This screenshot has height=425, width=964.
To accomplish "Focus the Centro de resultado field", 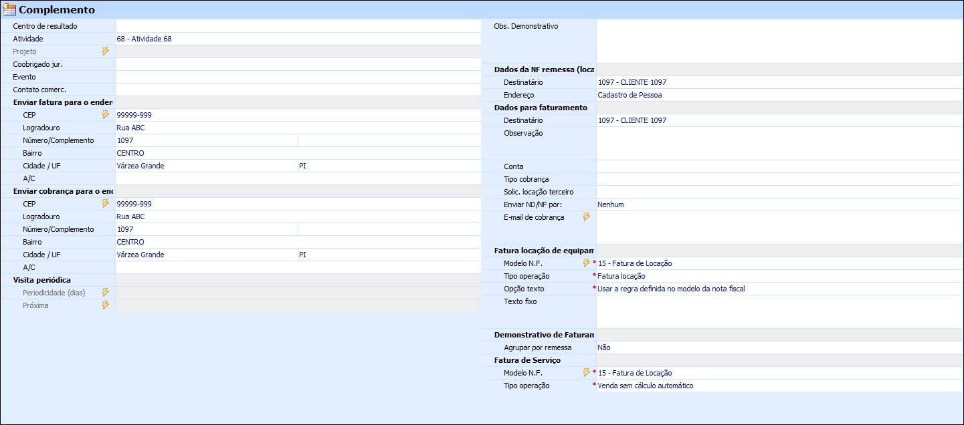I will pos(298,26).
